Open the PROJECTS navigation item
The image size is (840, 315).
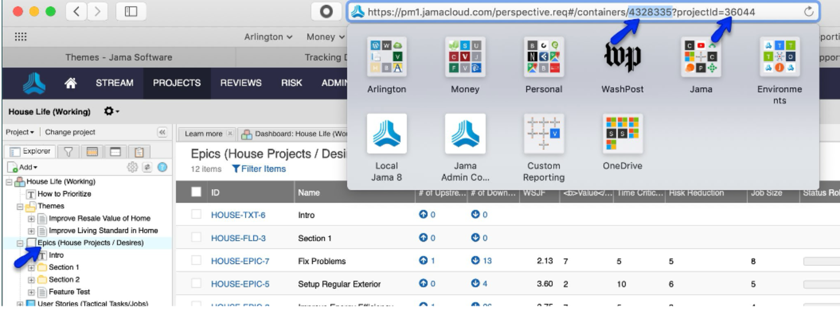177,83
